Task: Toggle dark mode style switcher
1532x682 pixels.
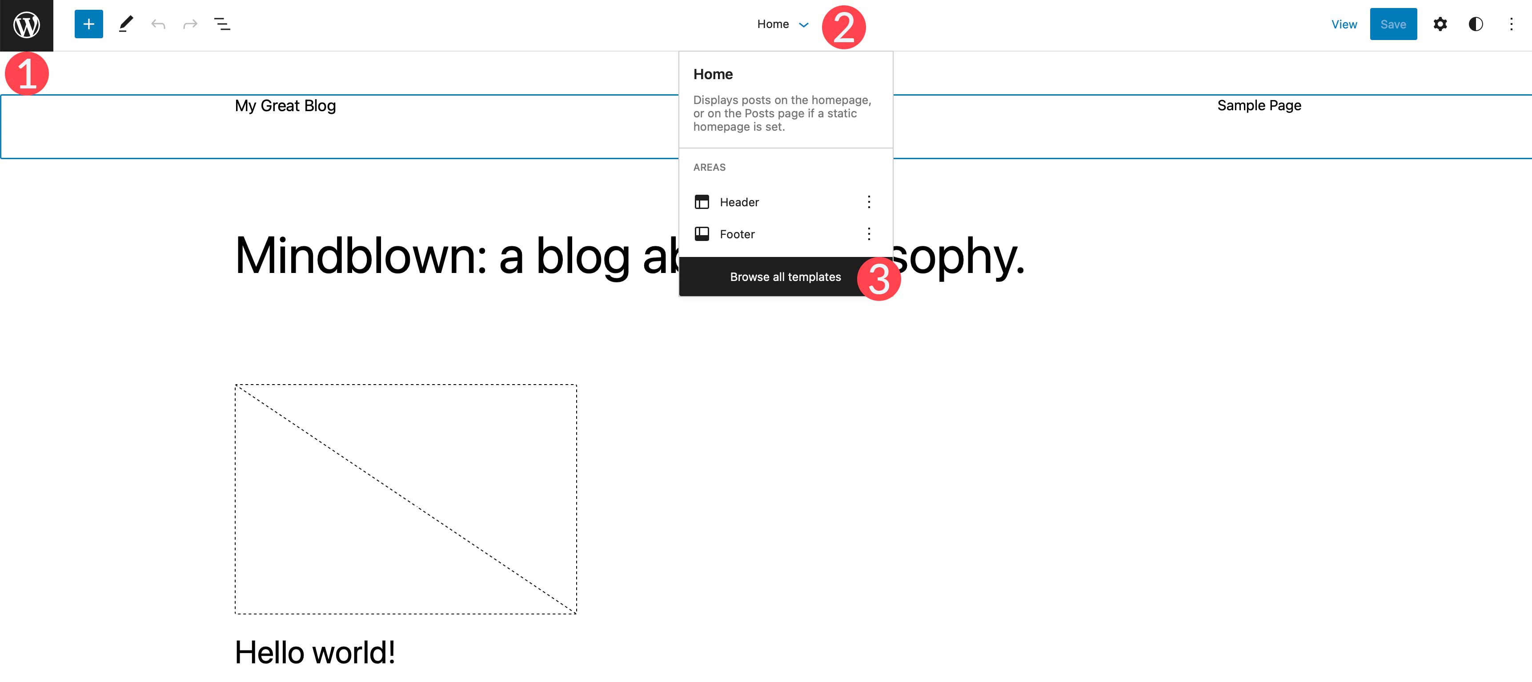Action: click(x=1476, y=24)
